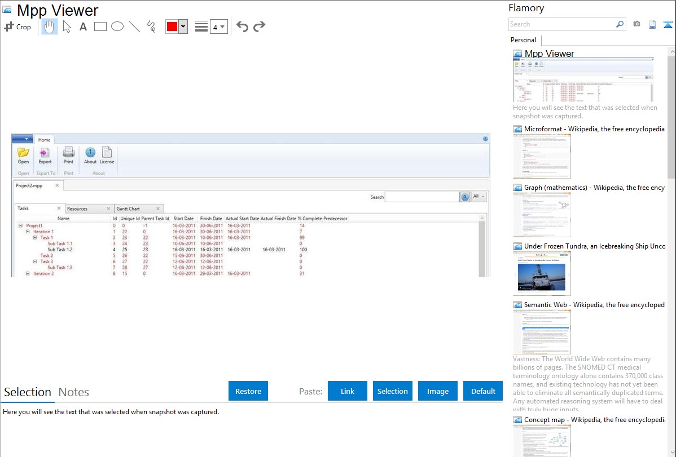Viewport: 676px width, 457px height.
Task: Close the Resources tab
Action: coord(108,208)
